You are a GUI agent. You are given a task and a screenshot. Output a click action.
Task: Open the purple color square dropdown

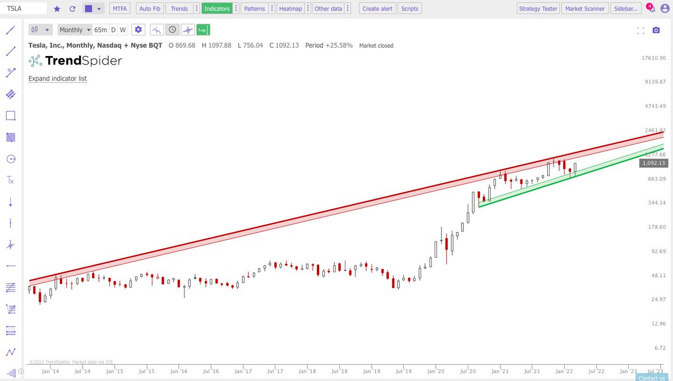click(x=93, y=9)
